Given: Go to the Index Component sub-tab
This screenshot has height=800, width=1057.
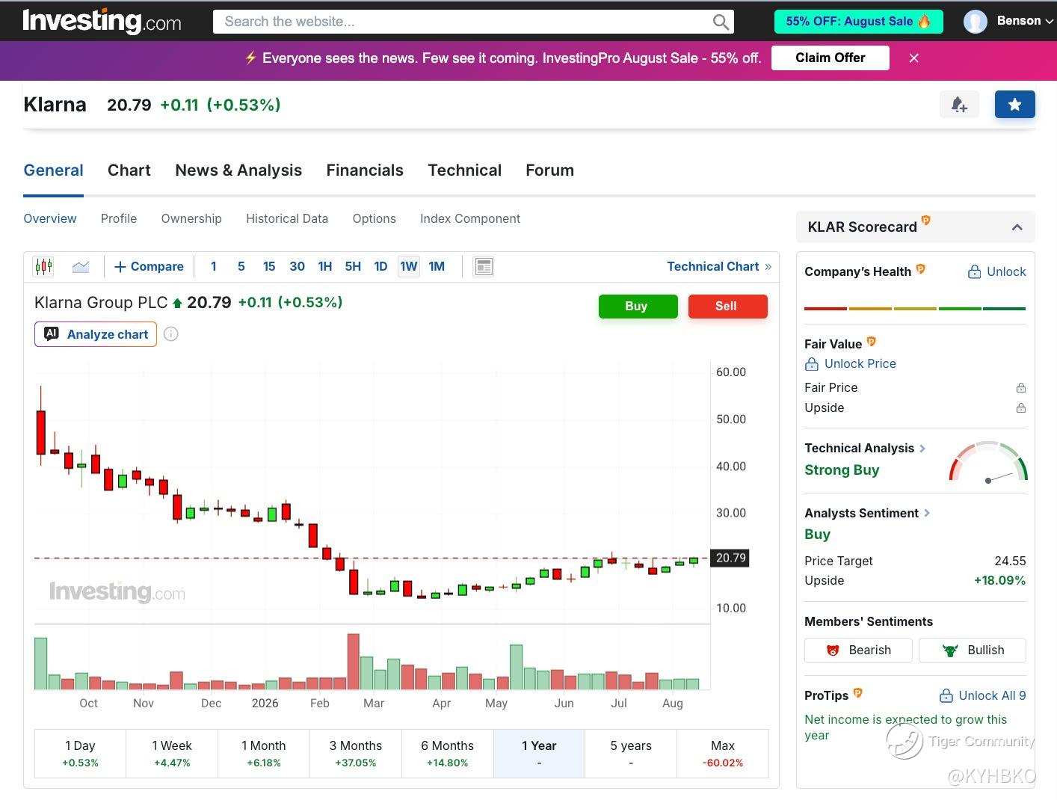Looking at the screenshot, I should coord(470,218).
